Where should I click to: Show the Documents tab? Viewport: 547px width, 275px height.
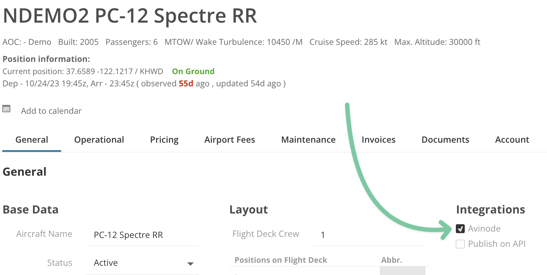[445, 140]
